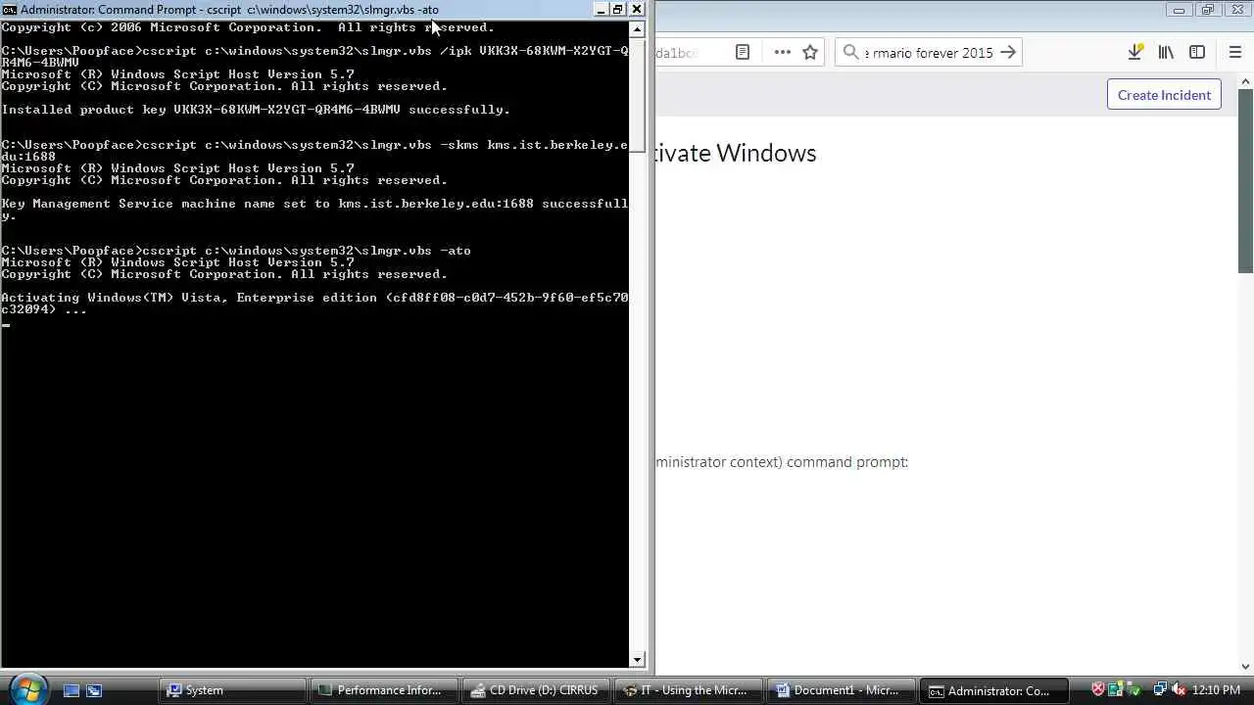The height and width of the screenshot is (705, 1254).
Task: Click 'Activating Windows(TM) Vista' output line
Action: pyautogui.click(x=314, y=304)
